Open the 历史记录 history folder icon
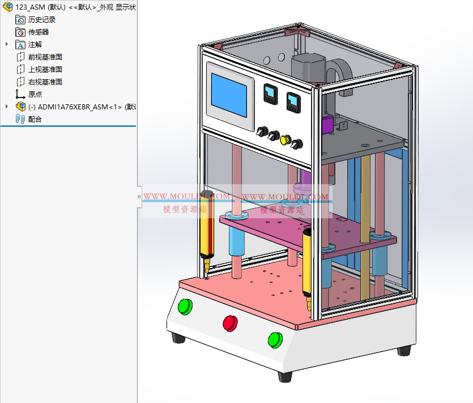The image size is (473, 403). tap(20, 19)
